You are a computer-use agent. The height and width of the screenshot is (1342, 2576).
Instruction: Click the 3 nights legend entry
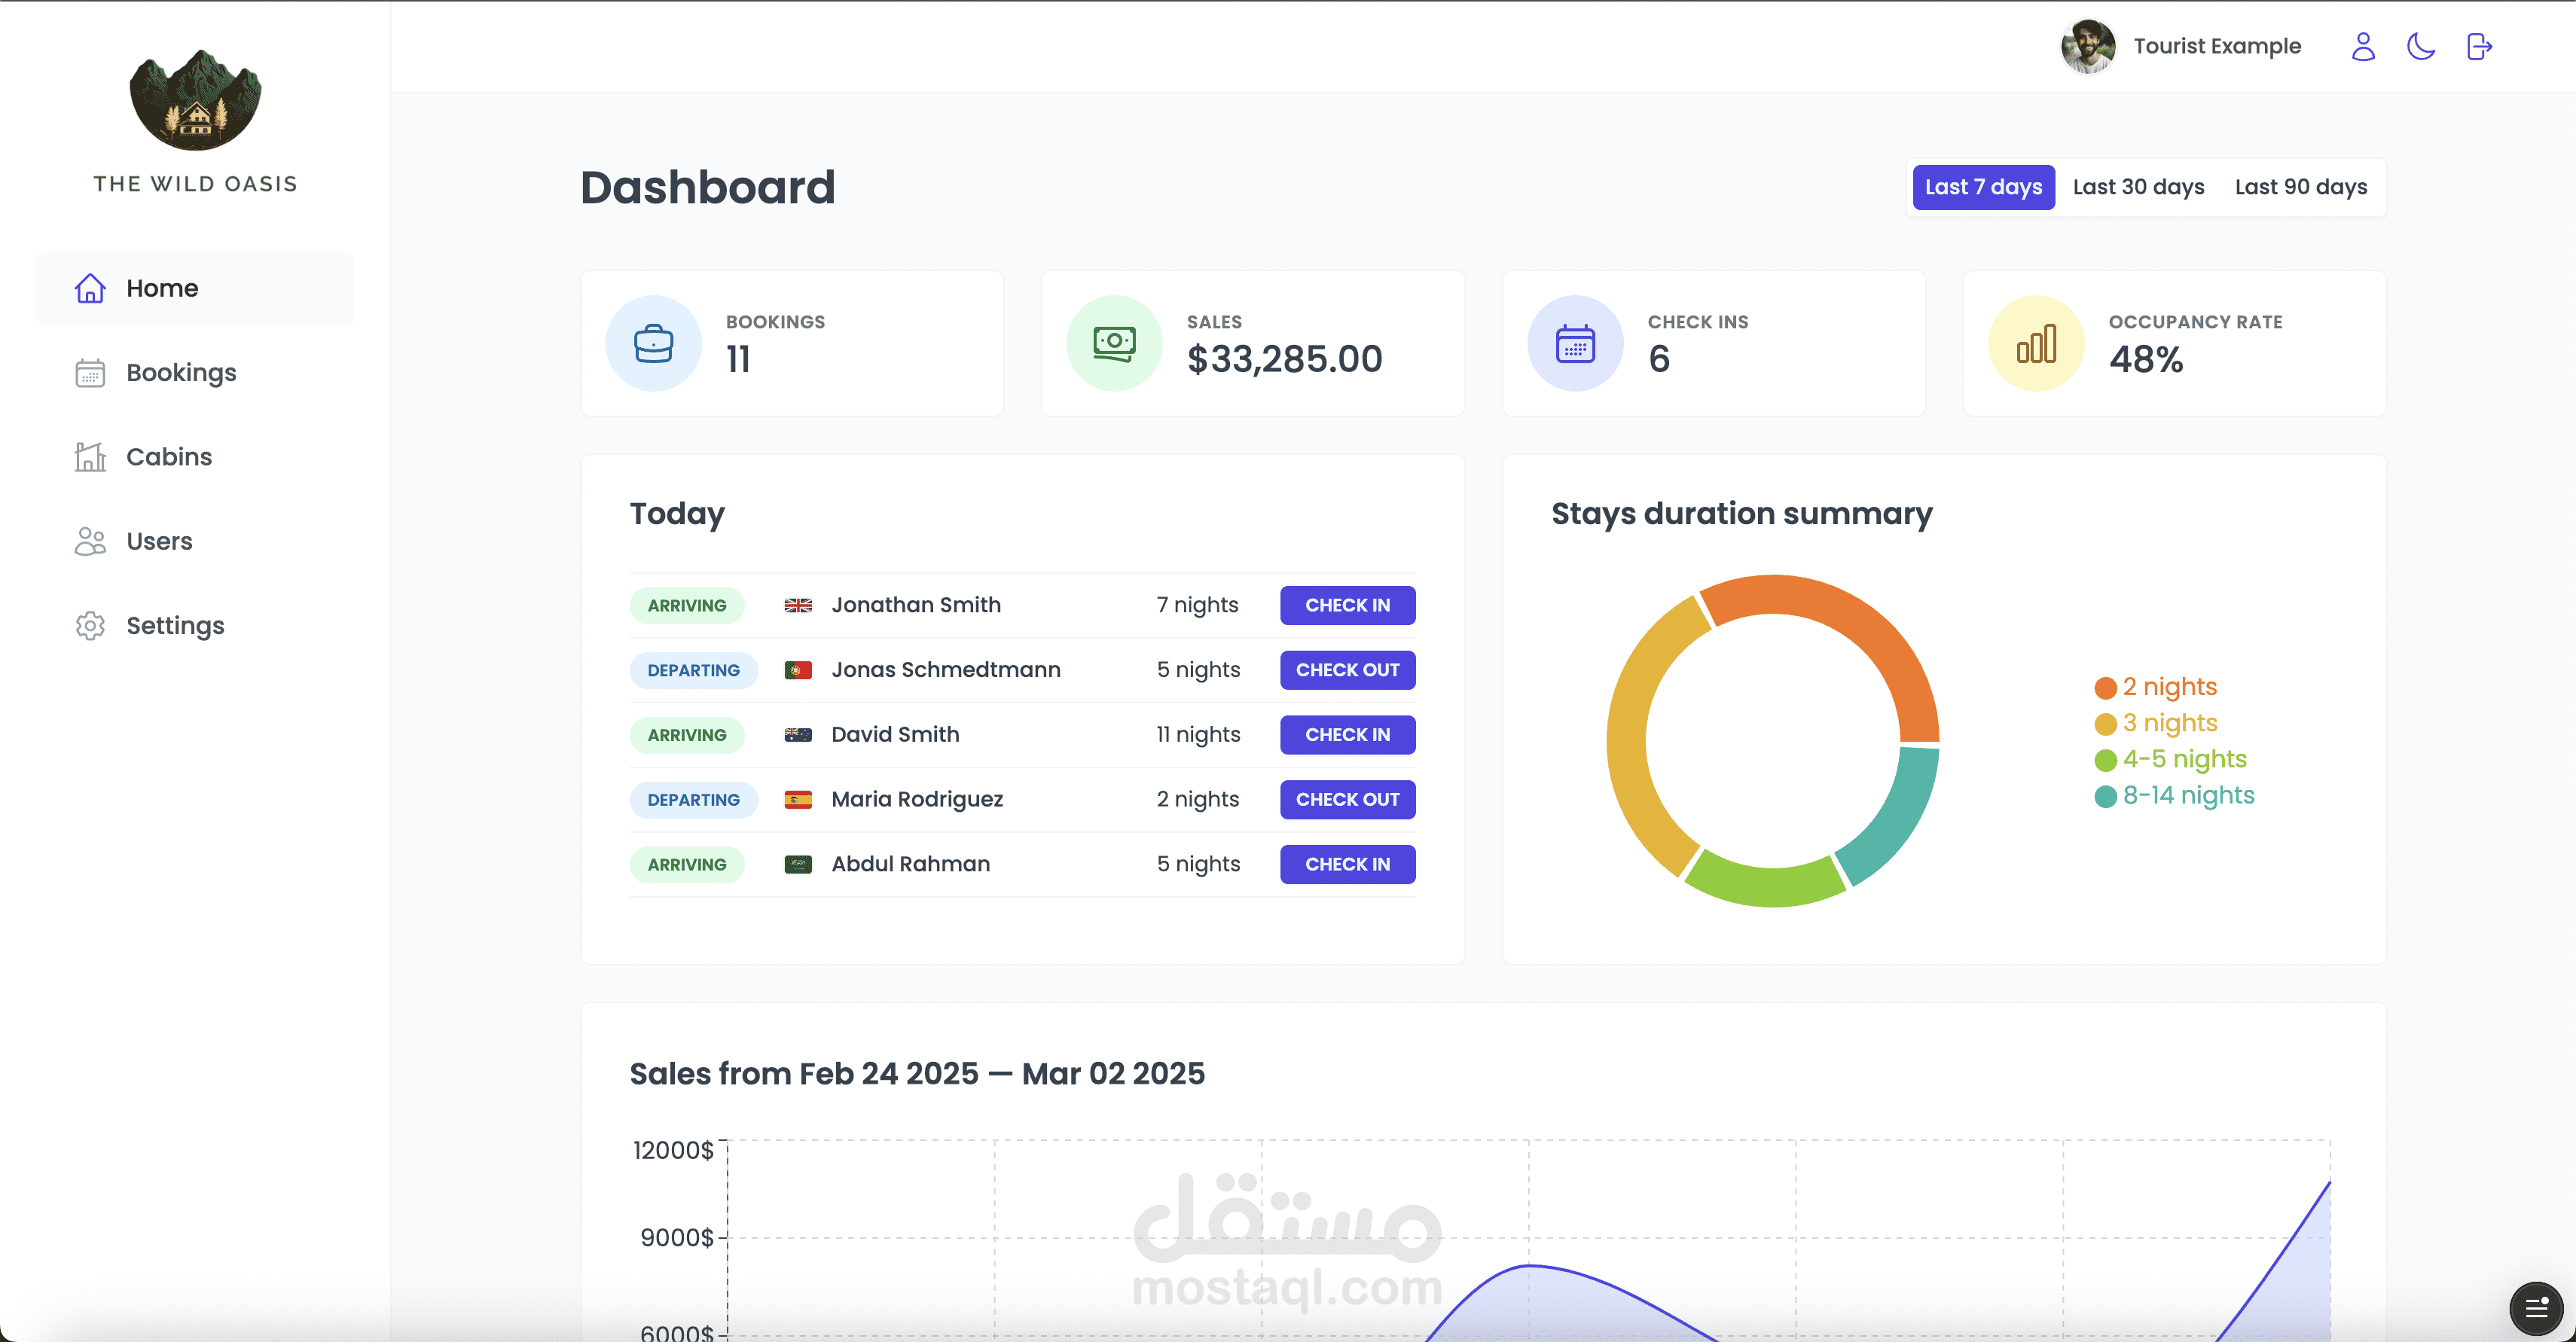pyautogui.click(x=2155, y=723)
